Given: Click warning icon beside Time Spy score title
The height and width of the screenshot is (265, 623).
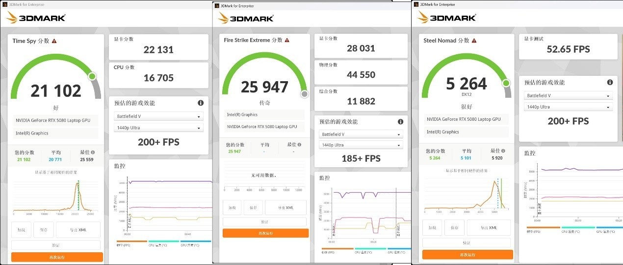Looking at the screenshot, I should click(x=54, y=41).
